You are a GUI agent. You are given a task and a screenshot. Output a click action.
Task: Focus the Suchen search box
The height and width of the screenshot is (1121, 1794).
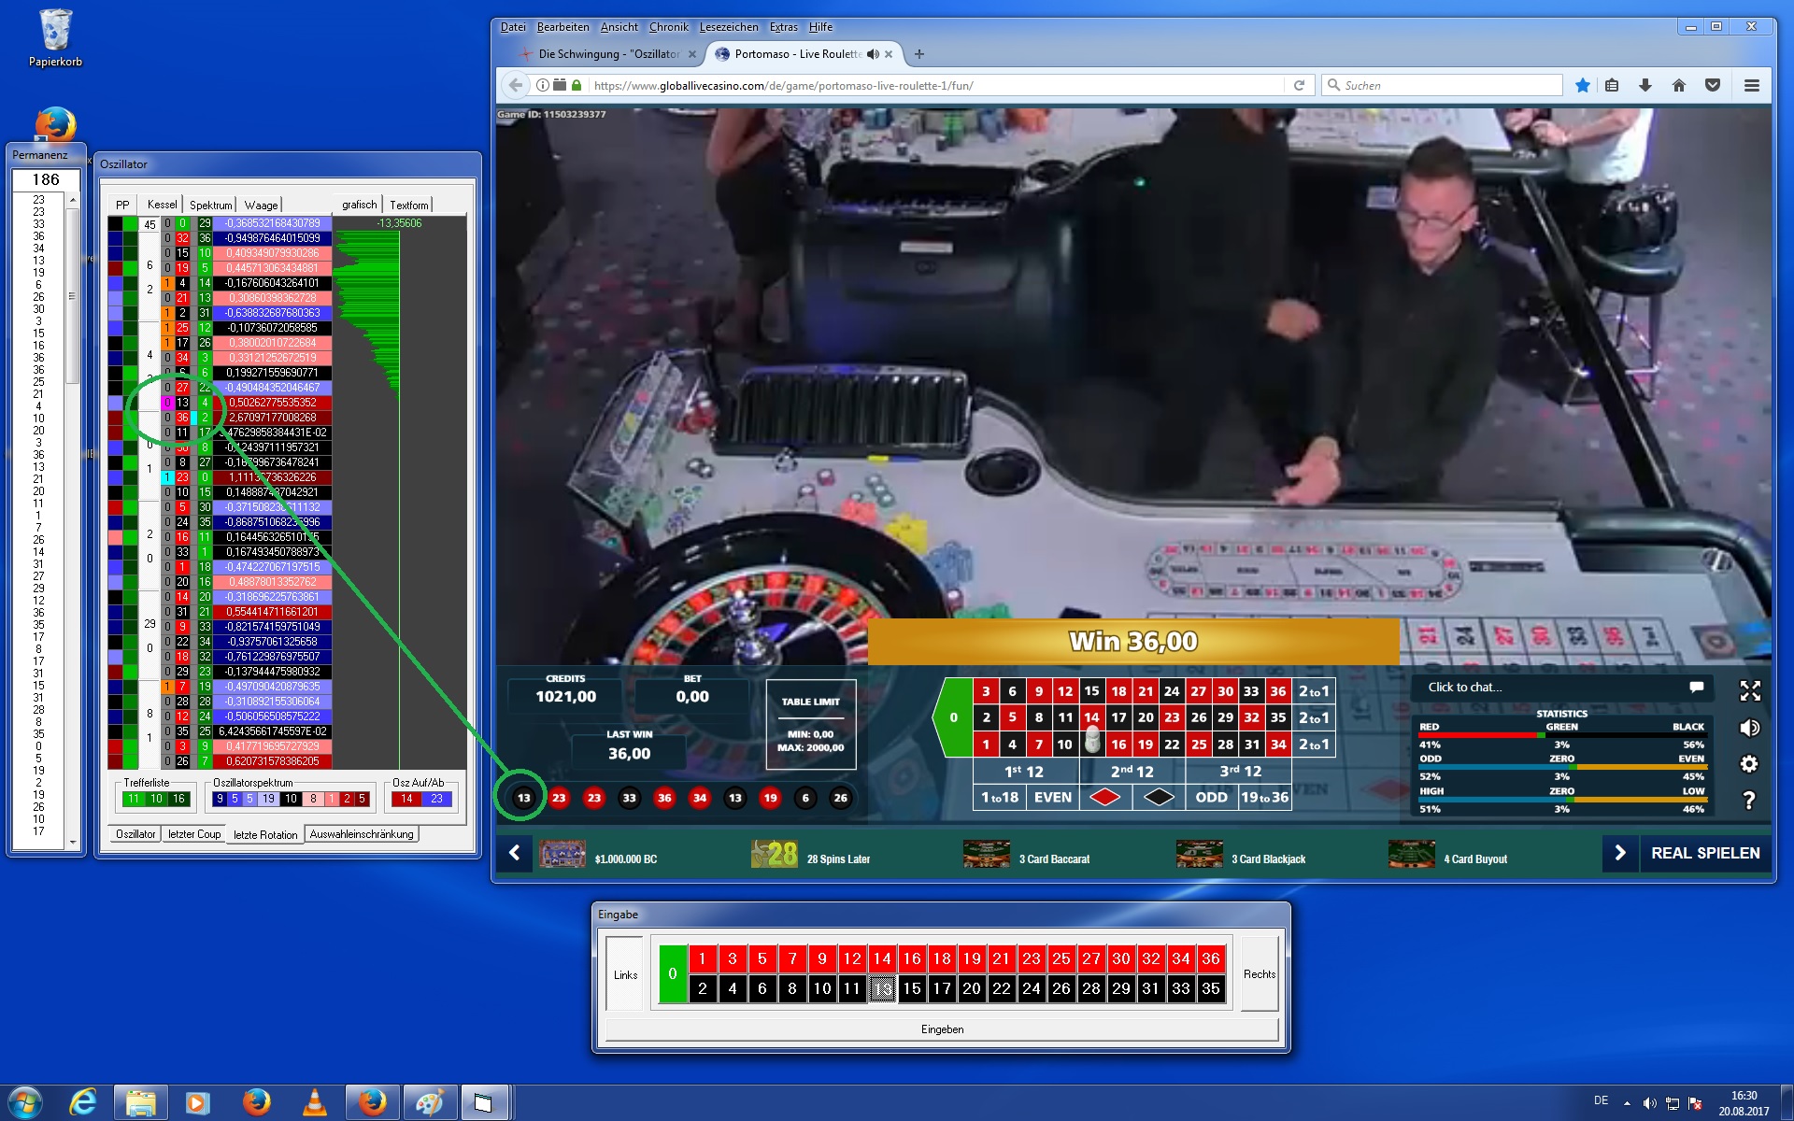[1443, 85]
